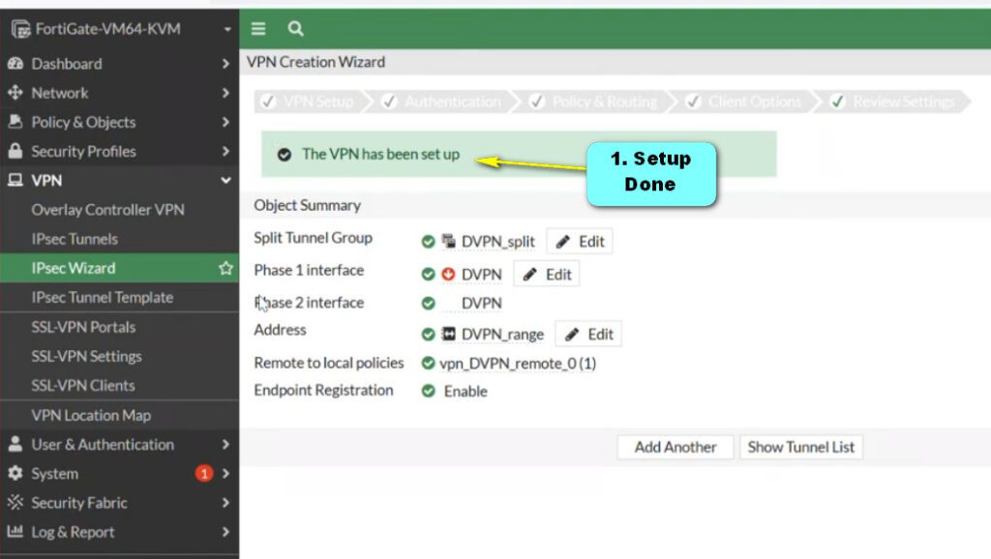The height and width of the screenshot is (559, 991).
Task: Click Enable value for Endpoint Registration
Action: point(465,391)
